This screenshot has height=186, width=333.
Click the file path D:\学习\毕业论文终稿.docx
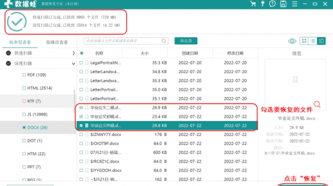tap(289, 153)
